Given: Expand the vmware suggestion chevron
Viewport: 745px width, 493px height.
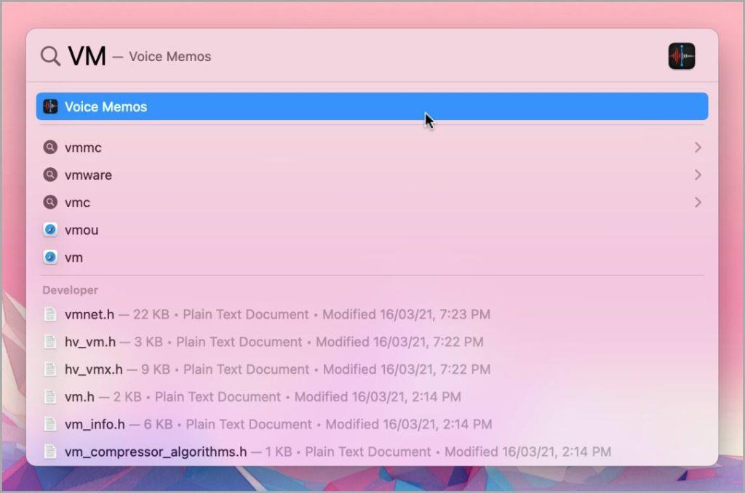Looking at the screenshot, I should coord(698,175).
